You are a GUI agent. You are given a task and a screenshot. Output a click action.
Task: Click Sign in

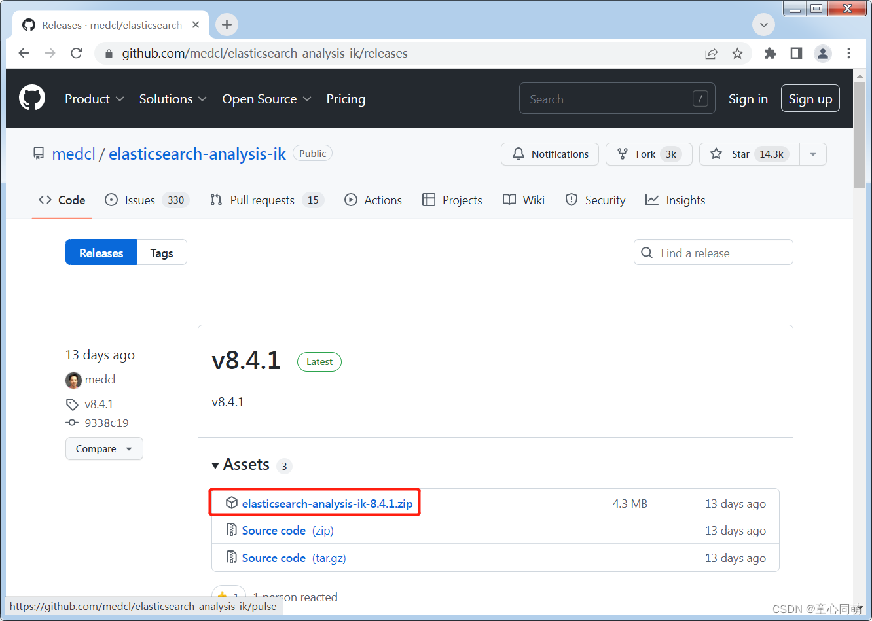pos(748,99)
